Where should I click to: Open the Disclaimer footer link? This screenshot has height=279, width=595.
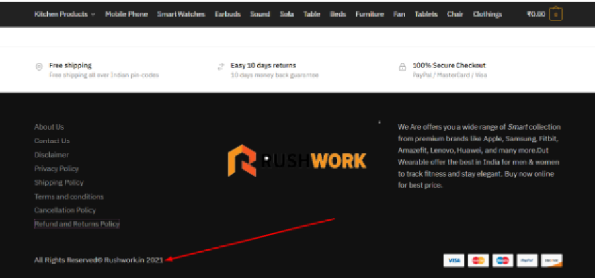(x=52, y=155)
